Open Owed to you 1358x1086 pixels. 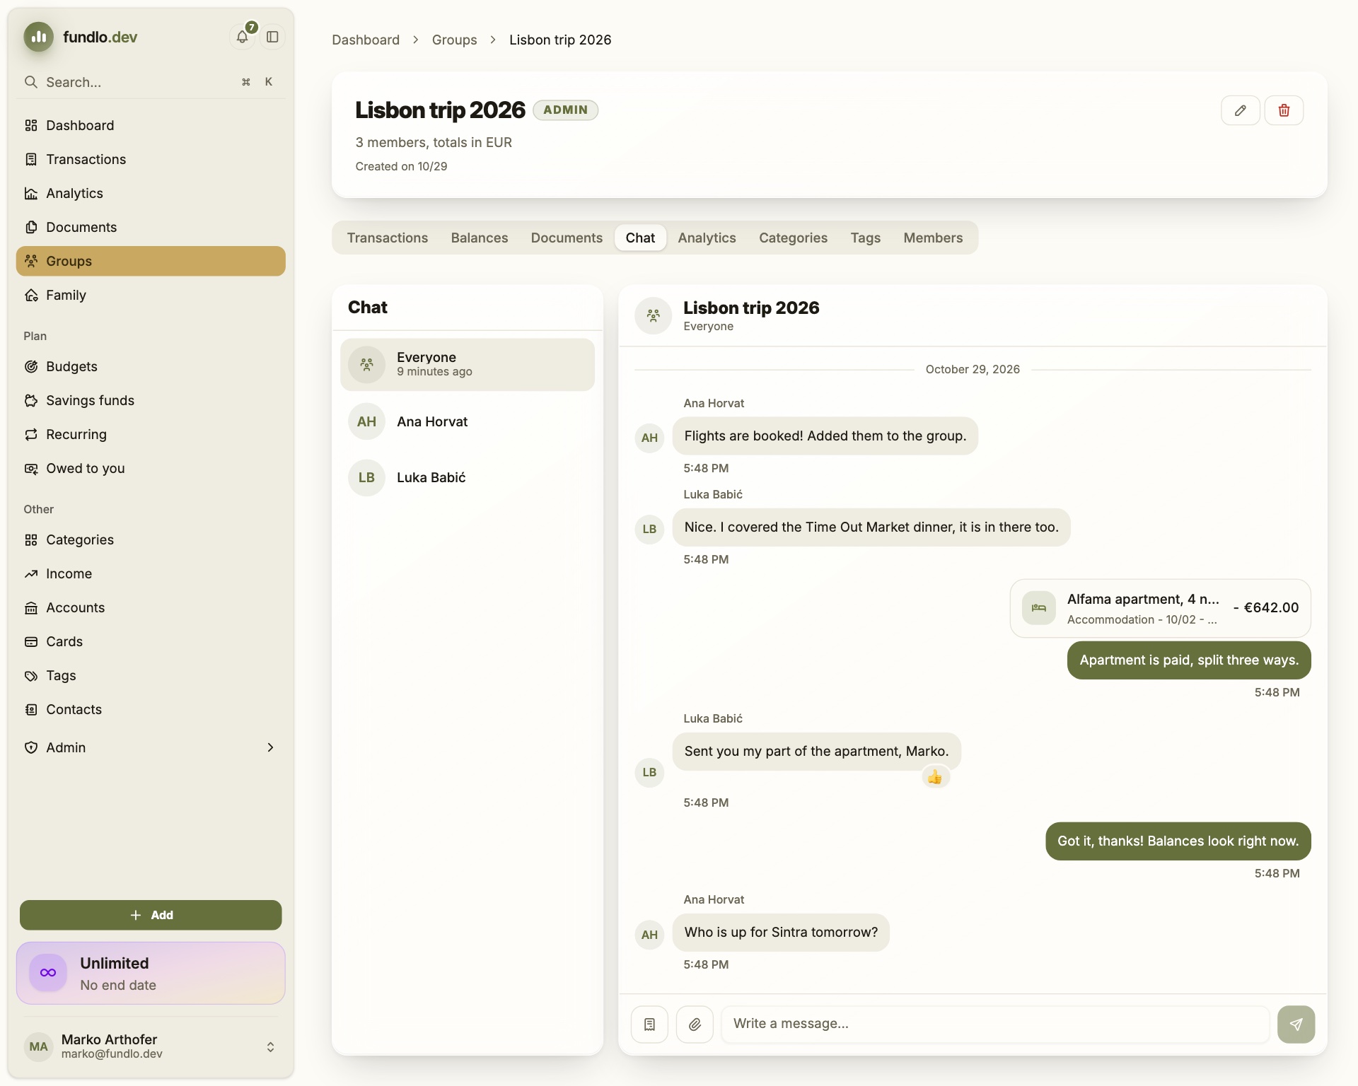[x=151, y=468]
